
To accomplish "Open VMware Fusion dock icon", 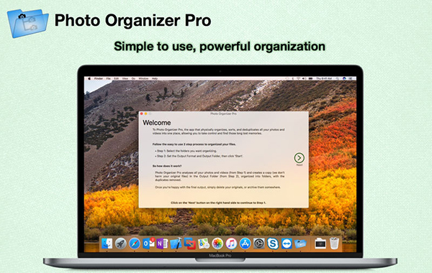I will (x=190, y=244).
